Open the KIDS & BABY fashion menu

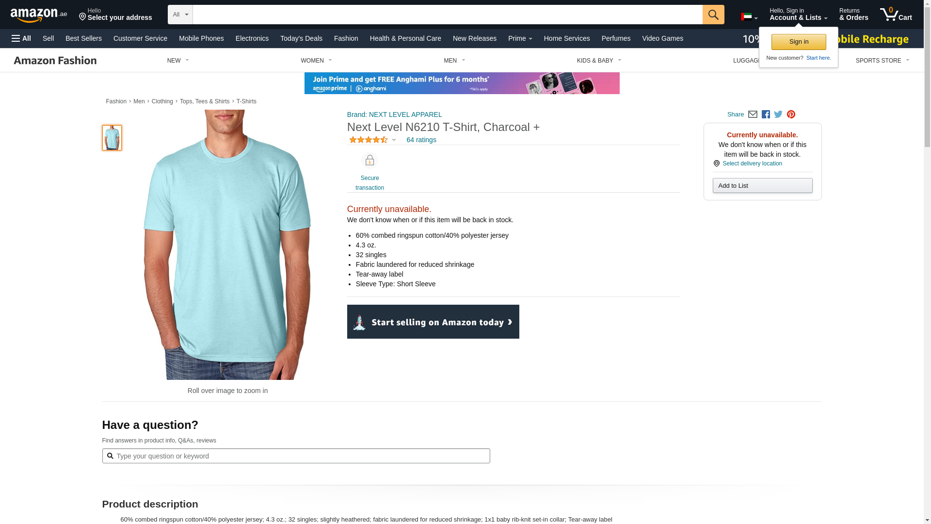click(x=599, y=61)
